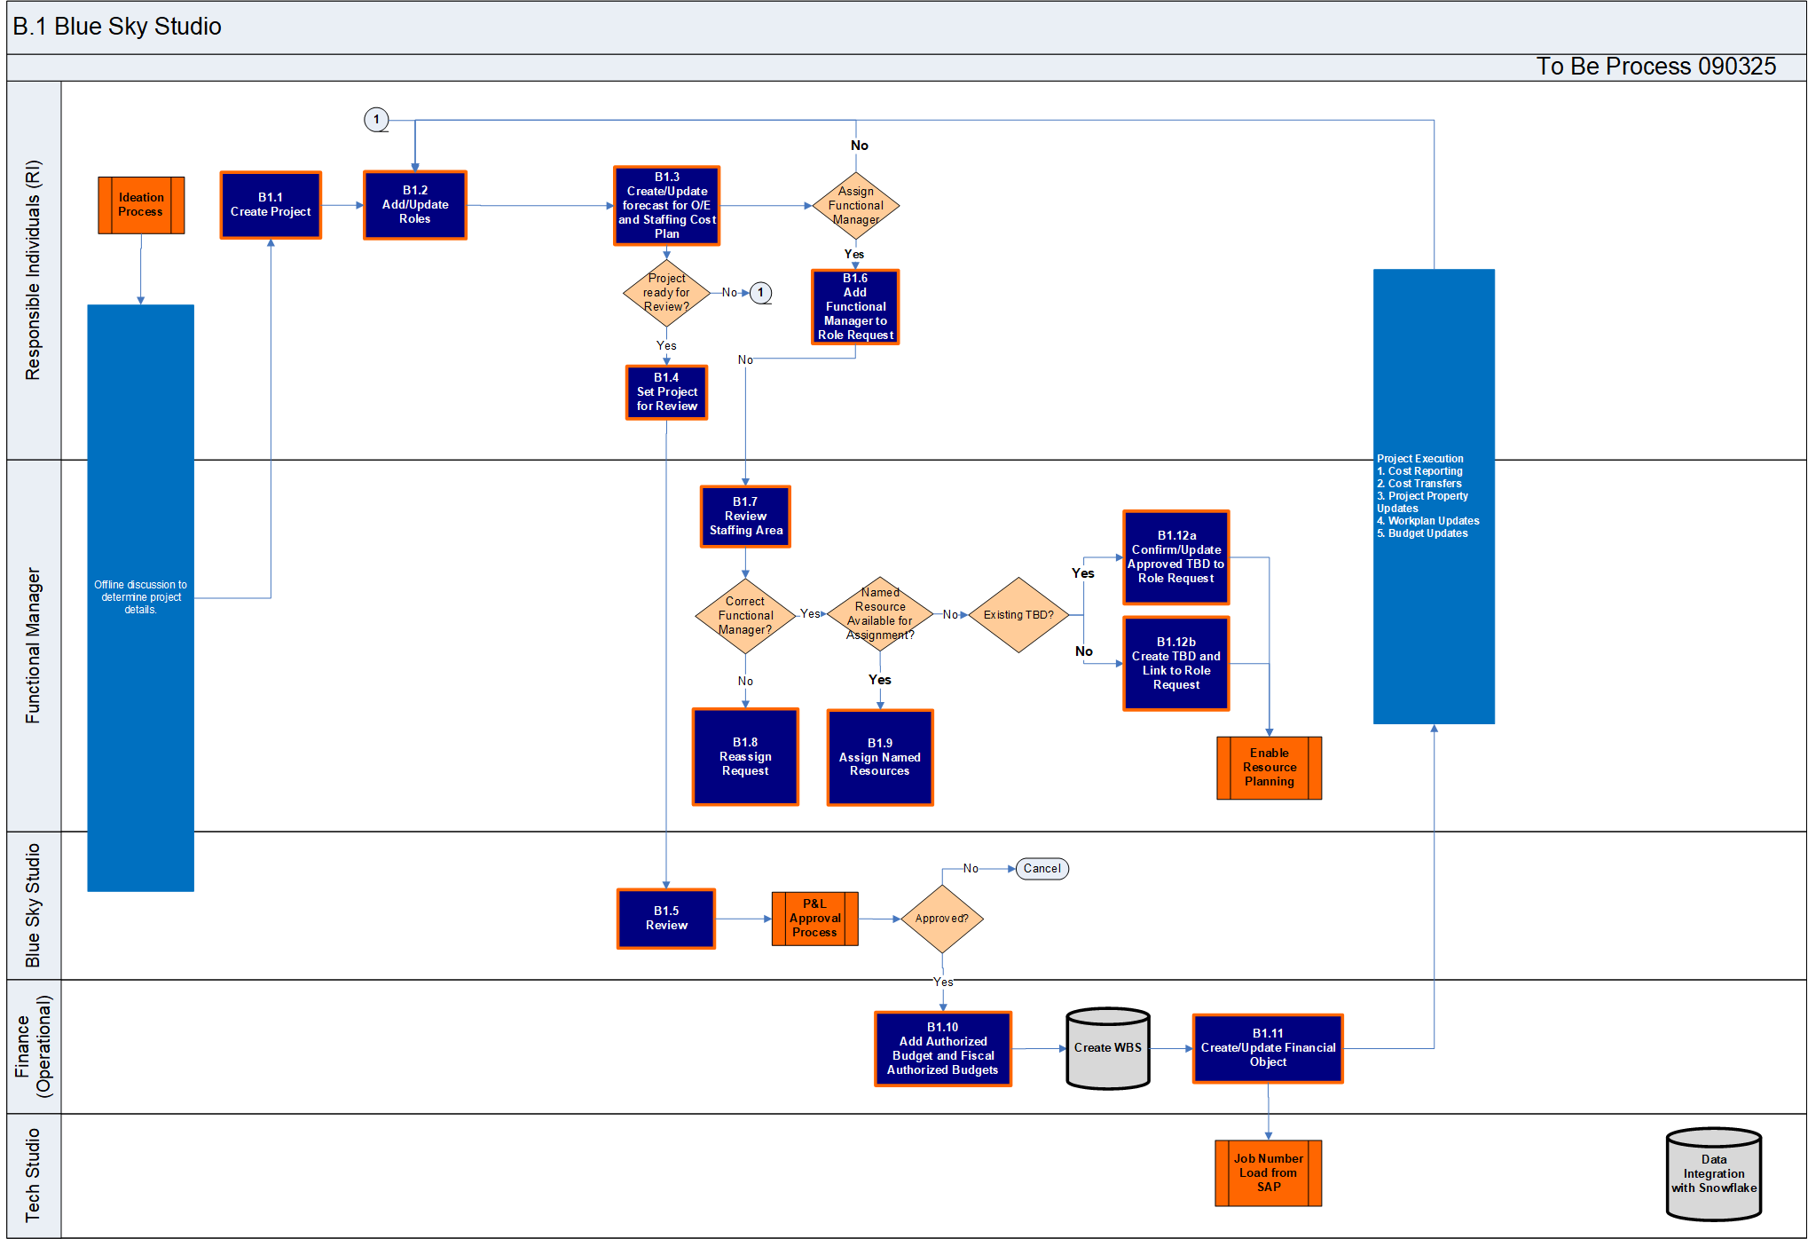
Task: Click the B1.2 Add/Update Roles box
Action: [414, 205]
